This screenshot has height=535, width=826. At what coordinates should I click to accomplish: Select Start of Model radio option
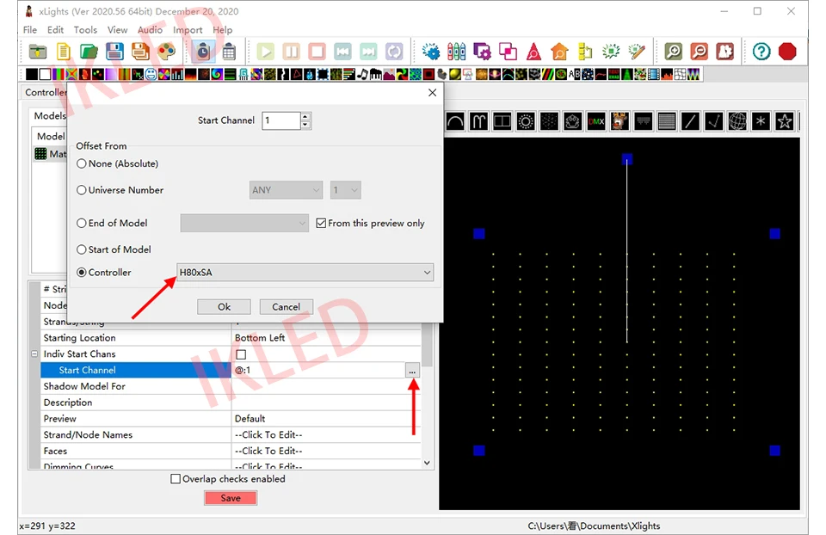114,249
